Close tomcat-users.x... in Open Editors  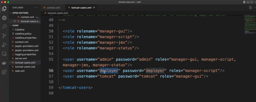15,21
